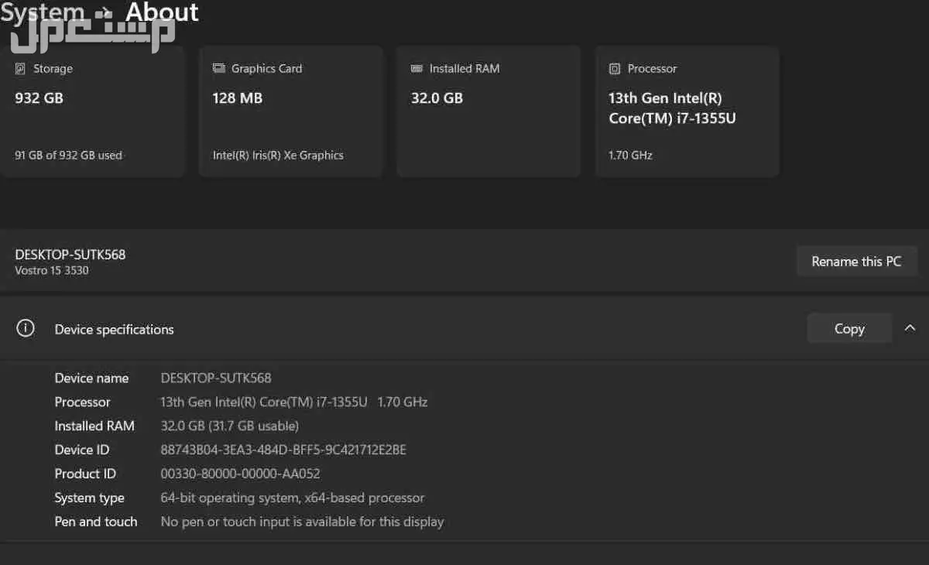The height and width of the screenshot is (565, 929).
Task: Select the About page title
Action: [163, 12]
